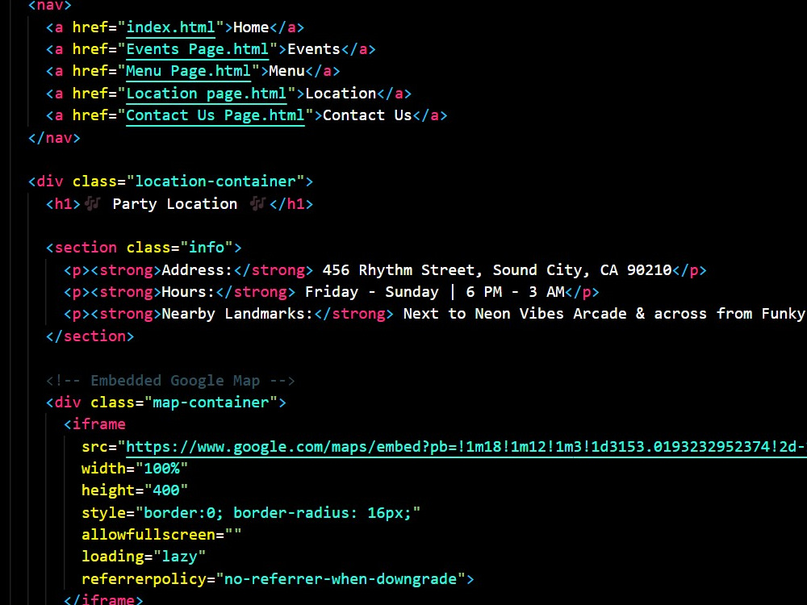Viewport: 807px width, 605px height.
Task: Open the 'Events Page.html' link path
Action: (x=197, y=49)
